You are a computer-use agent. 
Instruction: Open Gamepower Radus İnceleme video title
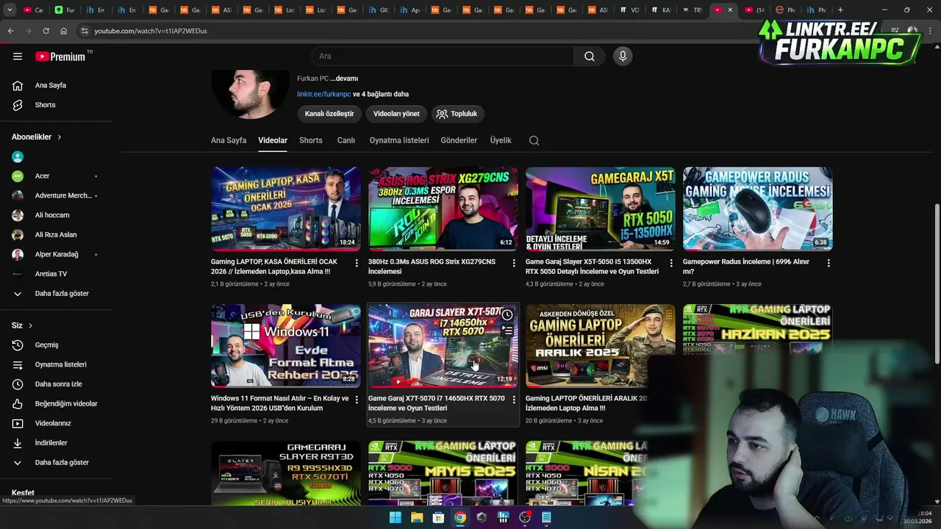tap(746, 267)
